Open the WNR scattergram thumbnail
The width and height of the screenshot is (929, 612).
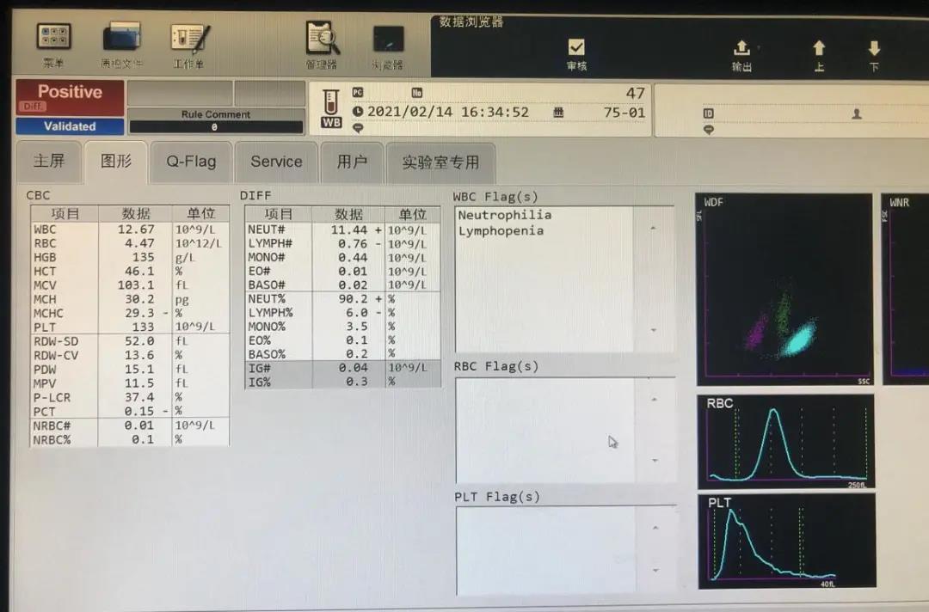pos(905,290)
